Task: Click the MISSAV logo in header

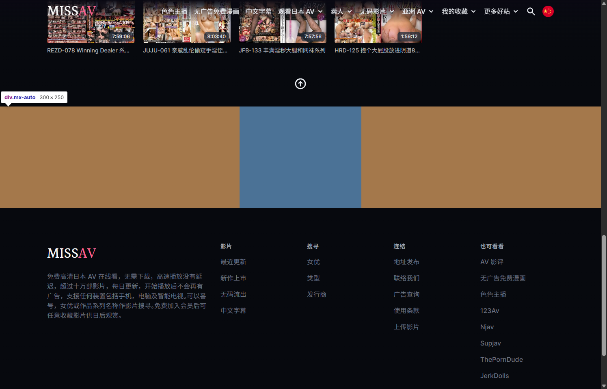Action: (71, 11)
